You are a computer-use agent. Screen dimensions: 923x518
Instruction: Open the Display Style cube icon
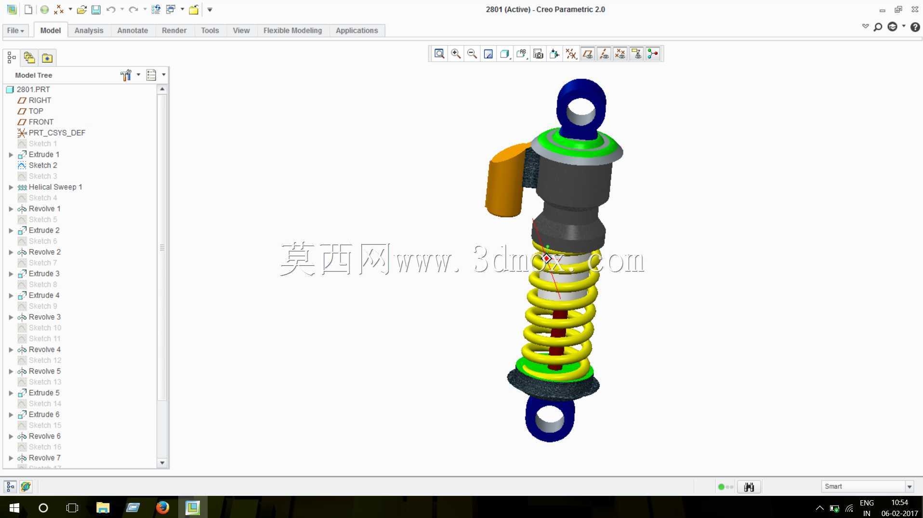[x=505, y=53]
